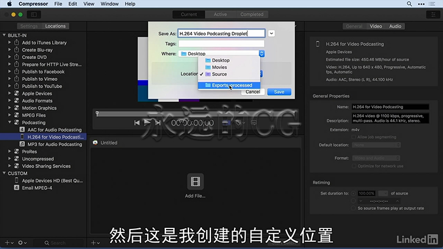Screen dimensions: 443x249
Task: Open the File menu
Action: (x=58, y=4)
